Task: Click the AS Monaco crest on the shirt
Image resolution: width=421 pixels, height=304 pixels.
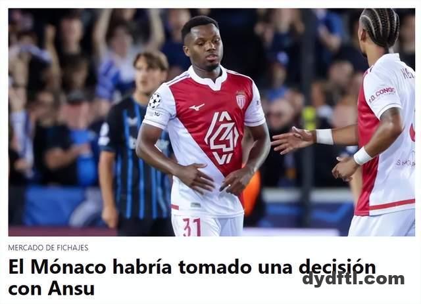Action: pyautogui.click(x=241, y=100)
